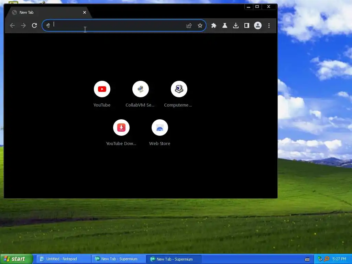
Task: Close the New Tab tab
Action: point(85,13)
